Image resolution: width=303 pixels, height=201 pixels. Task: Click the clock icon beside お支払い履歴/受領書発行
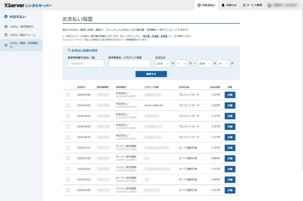6,45
